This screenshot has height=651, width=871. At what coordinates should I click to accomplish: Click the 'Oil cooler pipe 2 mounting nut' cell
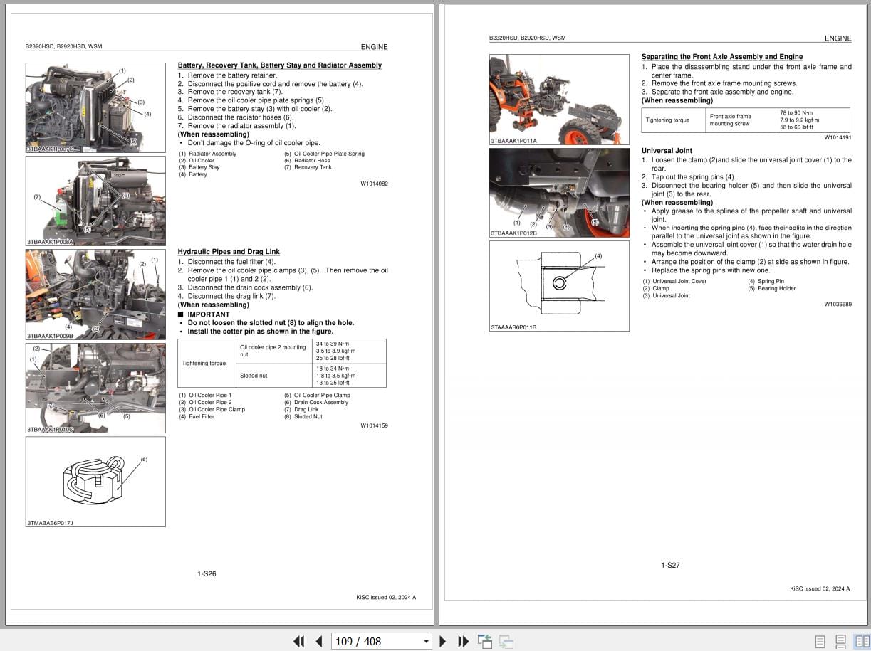273,351
